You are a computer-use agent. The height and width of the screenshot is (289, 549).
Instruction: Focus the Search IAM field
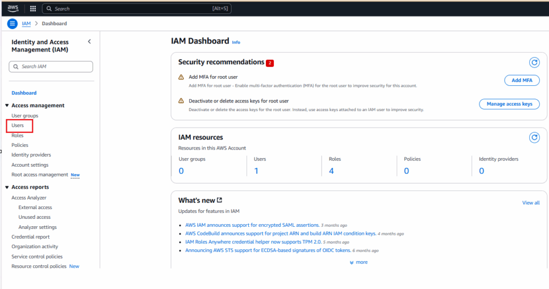[x=51, y=66]
